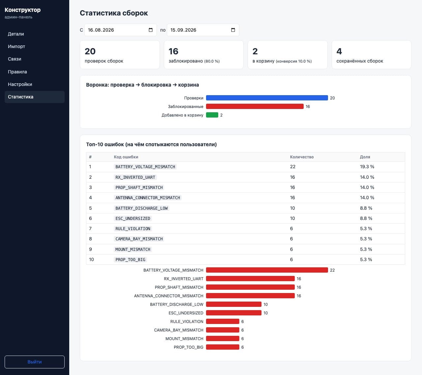
Task: Click the BATTERY_VOLTAGE_MISMATCH chart bar
Action: point(267,270)
